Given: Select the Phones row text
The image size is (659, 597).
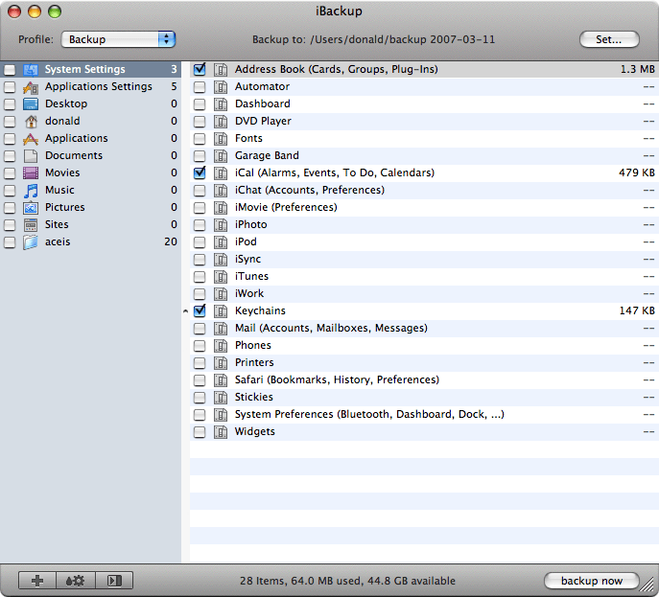Looking at the screenshot, I should (x=253, y=345).
